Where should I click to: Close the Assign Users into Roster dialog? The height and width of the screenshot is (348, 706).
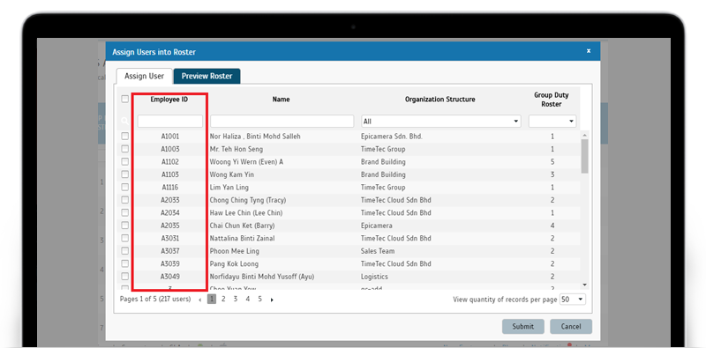click(x=588, y=51)
